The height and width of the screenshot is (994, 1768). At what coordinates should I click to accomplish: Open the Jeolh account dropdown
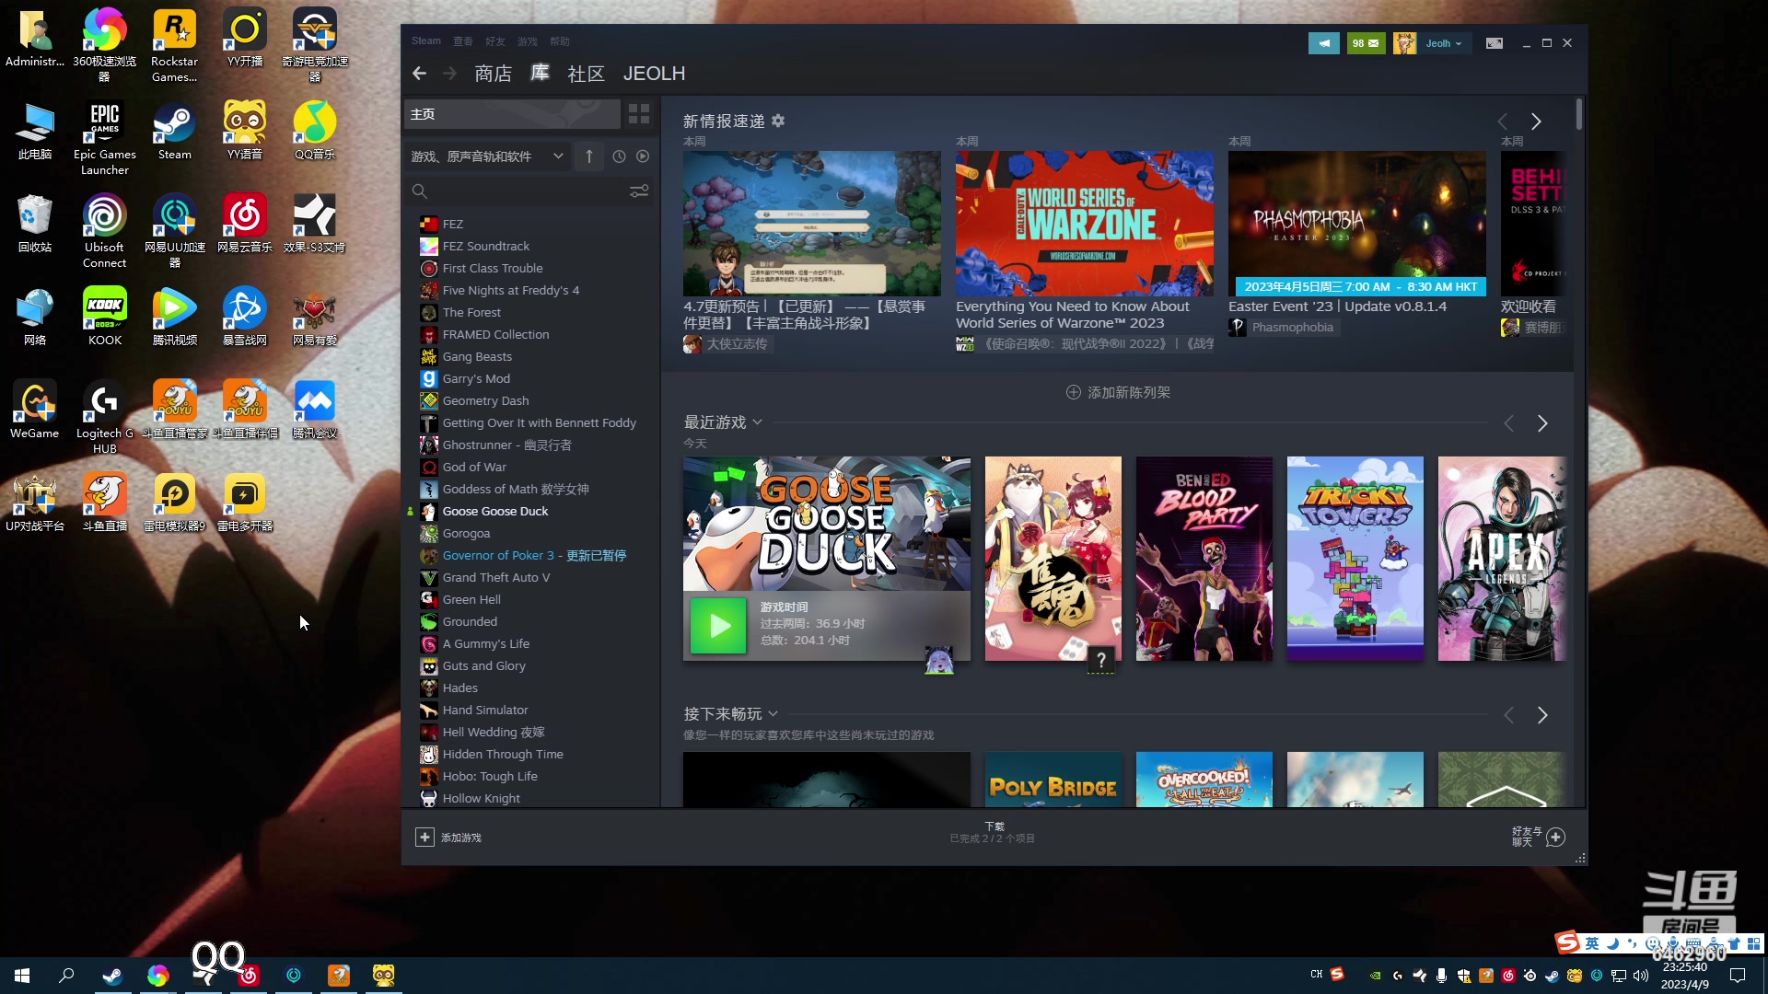click(1443, 43)
